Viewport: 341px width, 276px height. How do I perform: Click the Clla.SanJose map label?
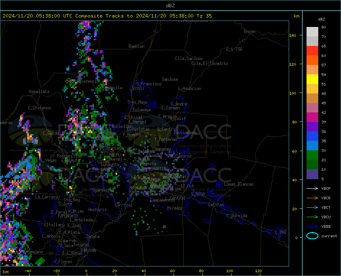[189, 58]
